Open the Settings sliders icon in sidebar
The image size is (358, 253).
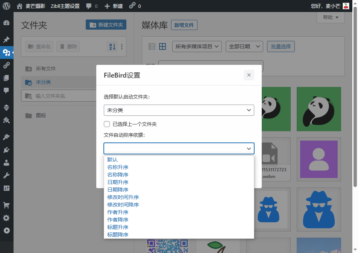click(6, 188)
